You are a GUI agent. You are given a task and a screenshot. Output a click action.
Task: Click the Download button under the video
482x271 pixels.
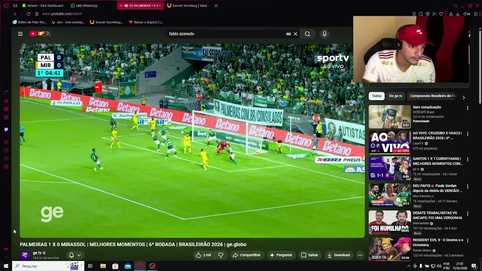coord(339,255)
